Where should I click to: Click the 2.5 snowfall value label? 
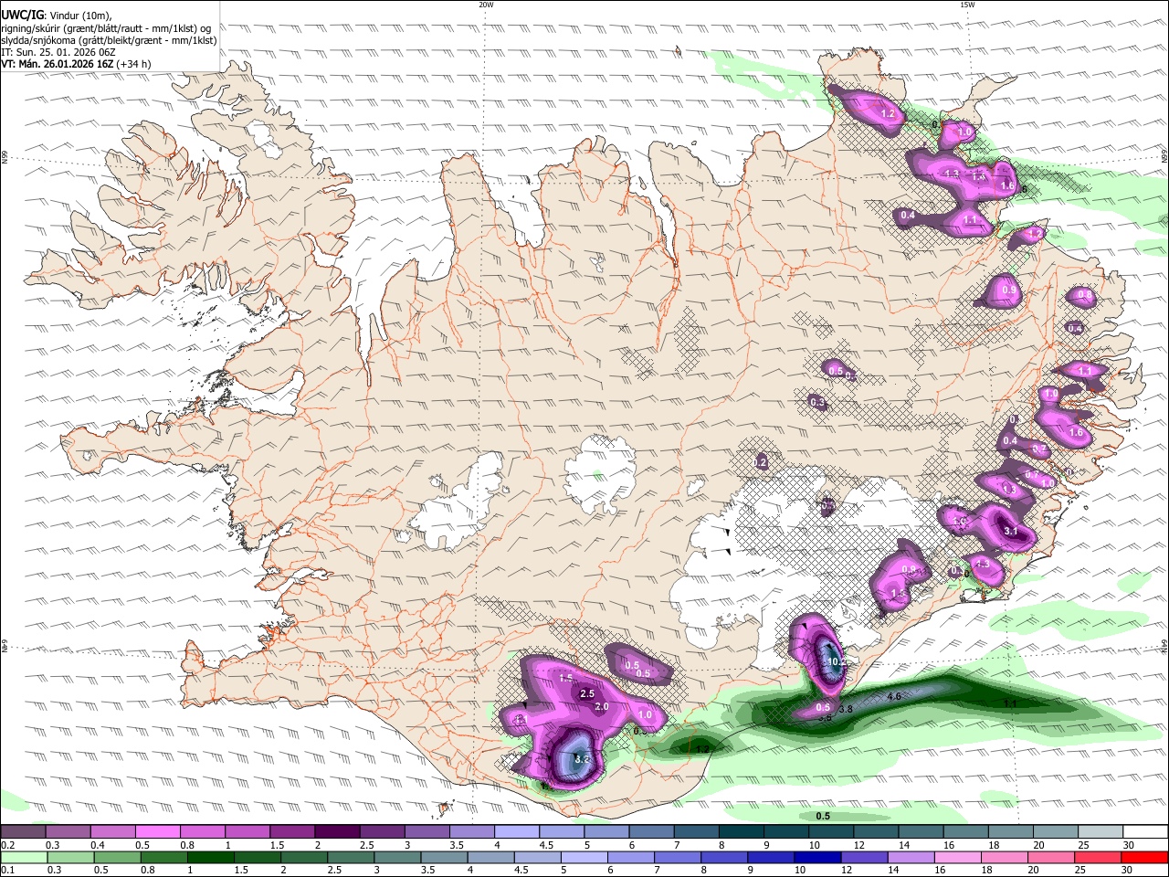click(x=587, y=694)
